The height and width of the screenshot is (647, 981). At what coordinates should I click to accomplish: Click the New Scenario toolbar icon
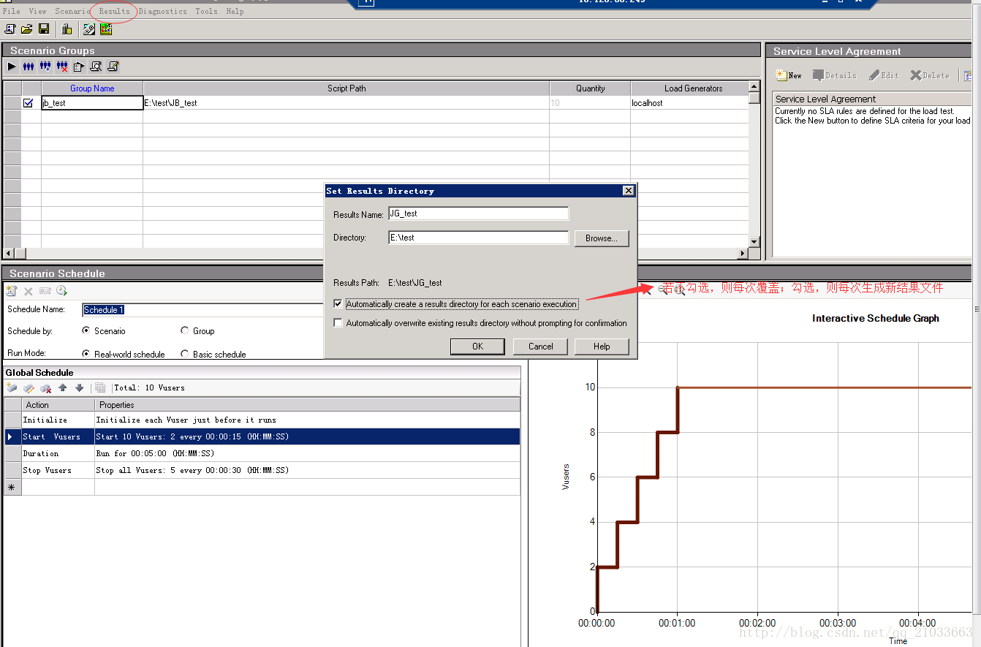point(10,29)
